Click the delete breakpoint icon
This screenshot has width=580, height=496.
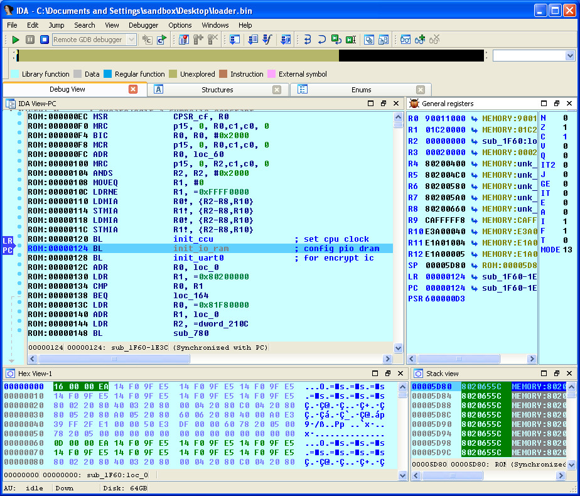coord(213,40)
